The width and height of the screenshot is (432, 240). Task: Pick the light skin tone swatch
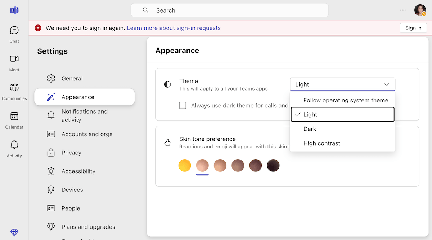pyautogui.click(x=202, y=166)
